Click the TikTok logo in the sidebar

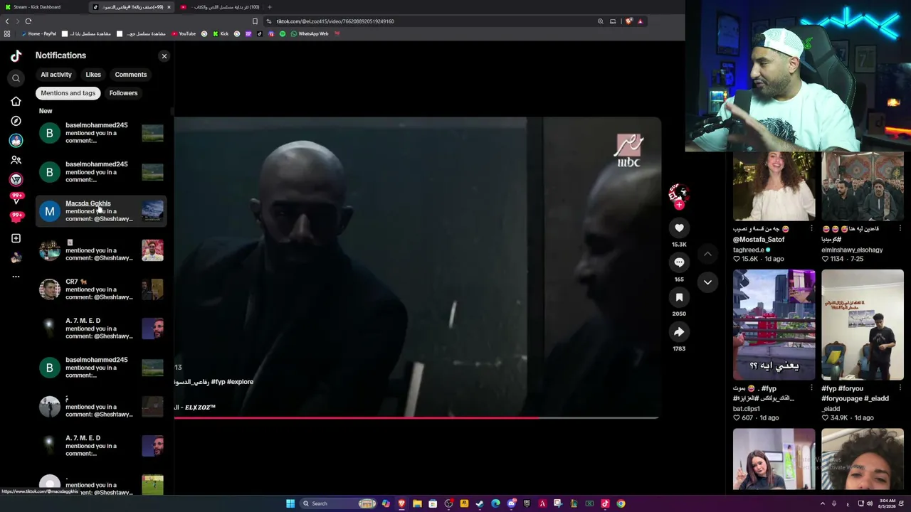click(x=16, y=55)
